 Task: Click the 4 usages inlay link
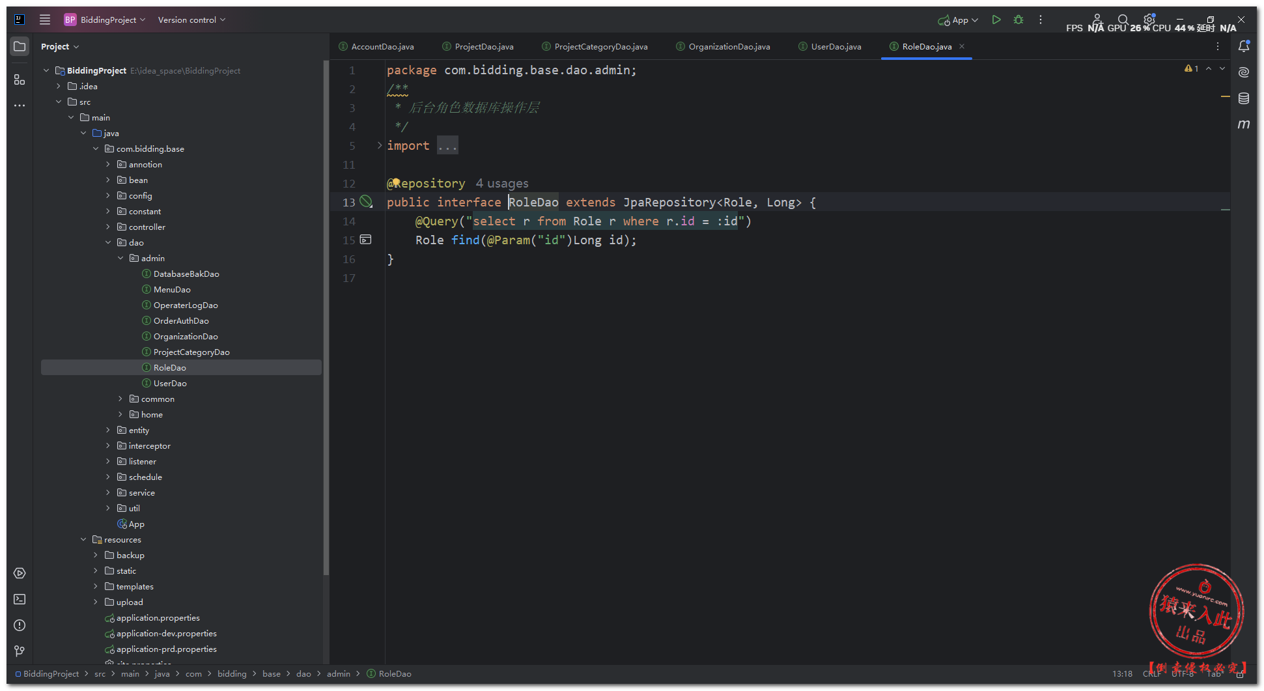(502, 184)
